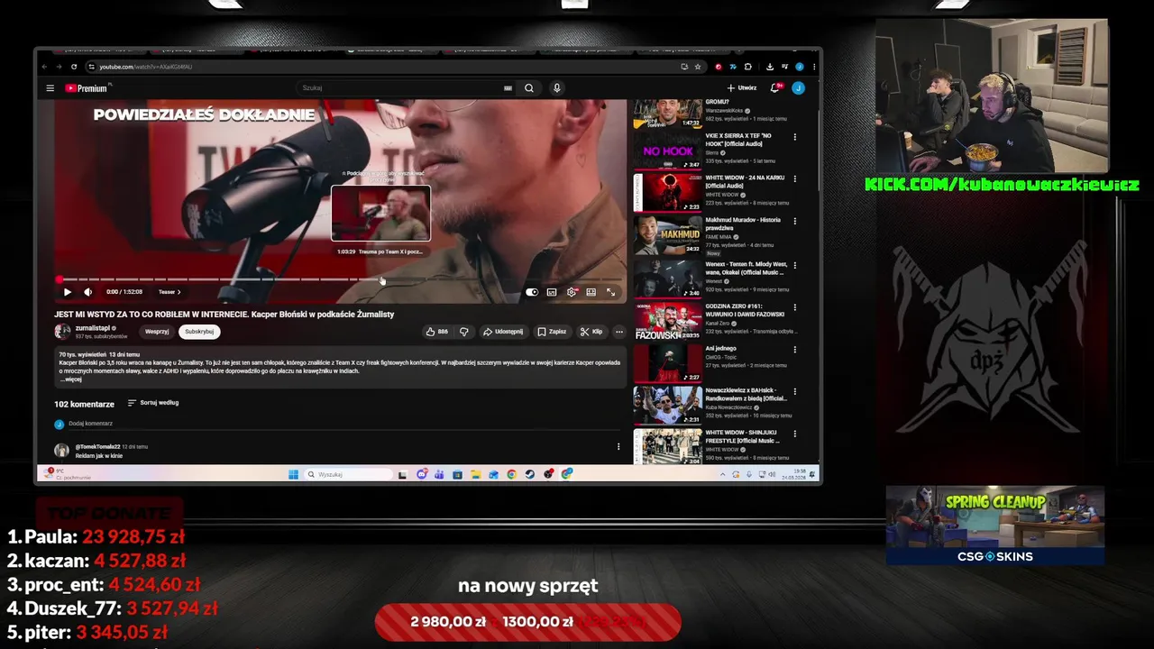Image resolution: width=1154 pixels, height=649 pixels.
Task: Open the Sortuj według comments sort dropdown
Action: [x=153, y=403]
